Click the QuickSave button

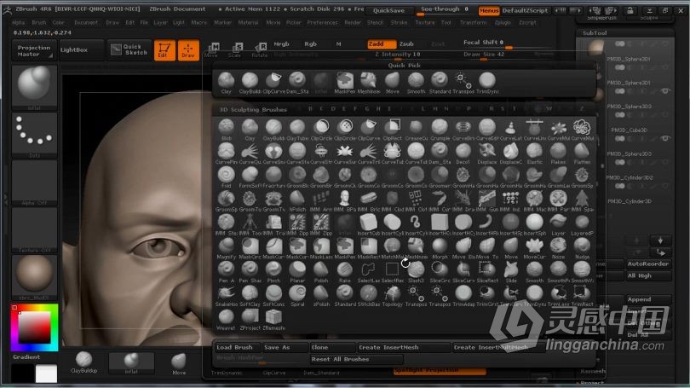389,10
